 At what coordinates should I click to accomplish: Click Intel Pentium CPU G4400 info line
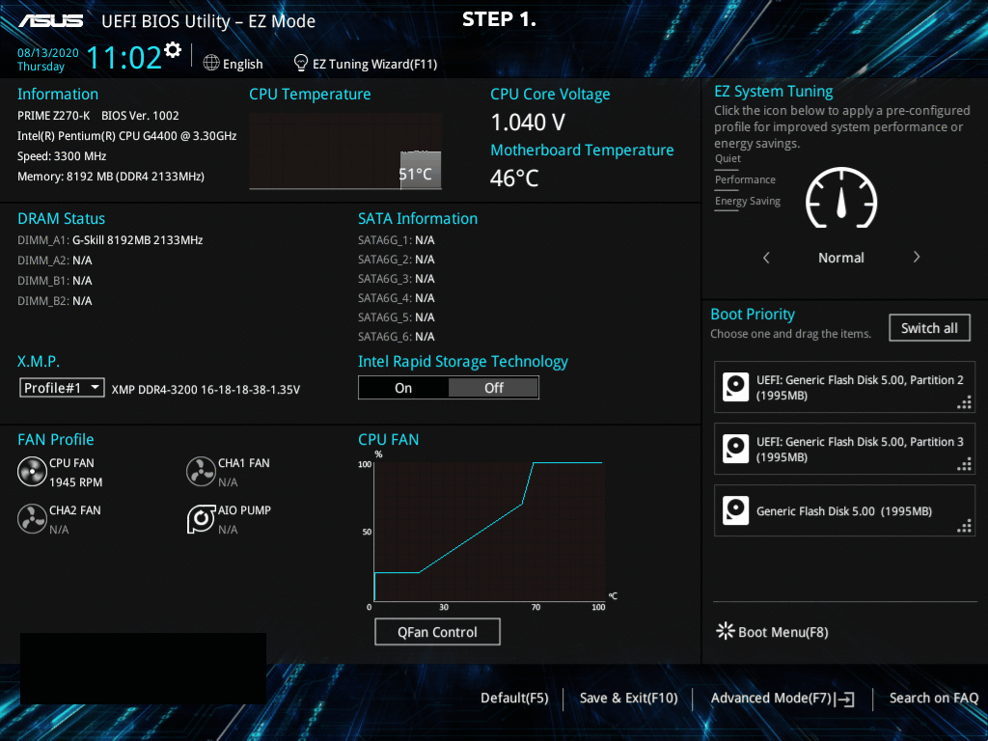click(x=126, y=135)
